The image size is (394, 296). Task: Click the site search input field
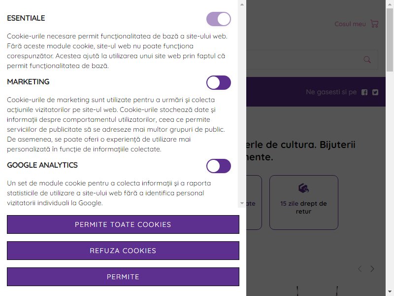point(312,60)
